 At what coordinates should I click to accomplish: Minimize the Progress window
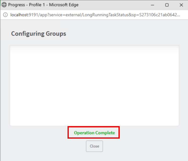point(152,5)
